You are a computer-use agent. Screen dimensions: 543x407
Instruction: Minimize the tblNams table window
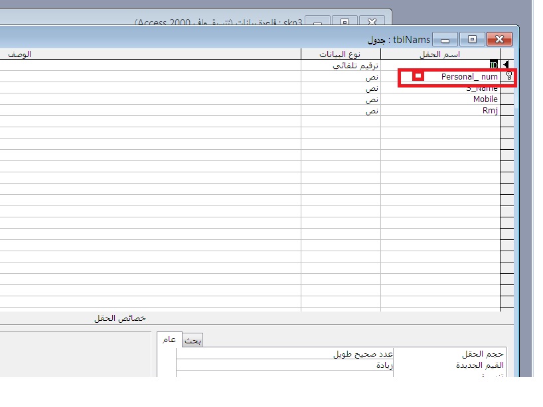pos(445,39)
